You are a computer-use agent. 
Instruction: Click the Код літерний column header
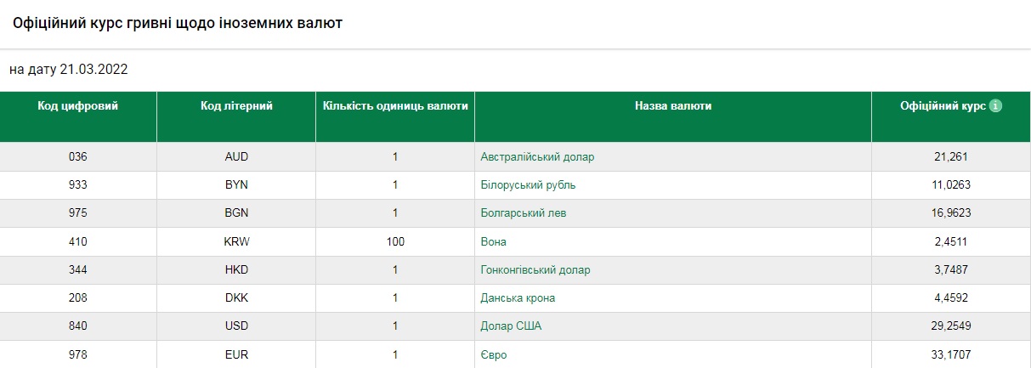[236, 106]
